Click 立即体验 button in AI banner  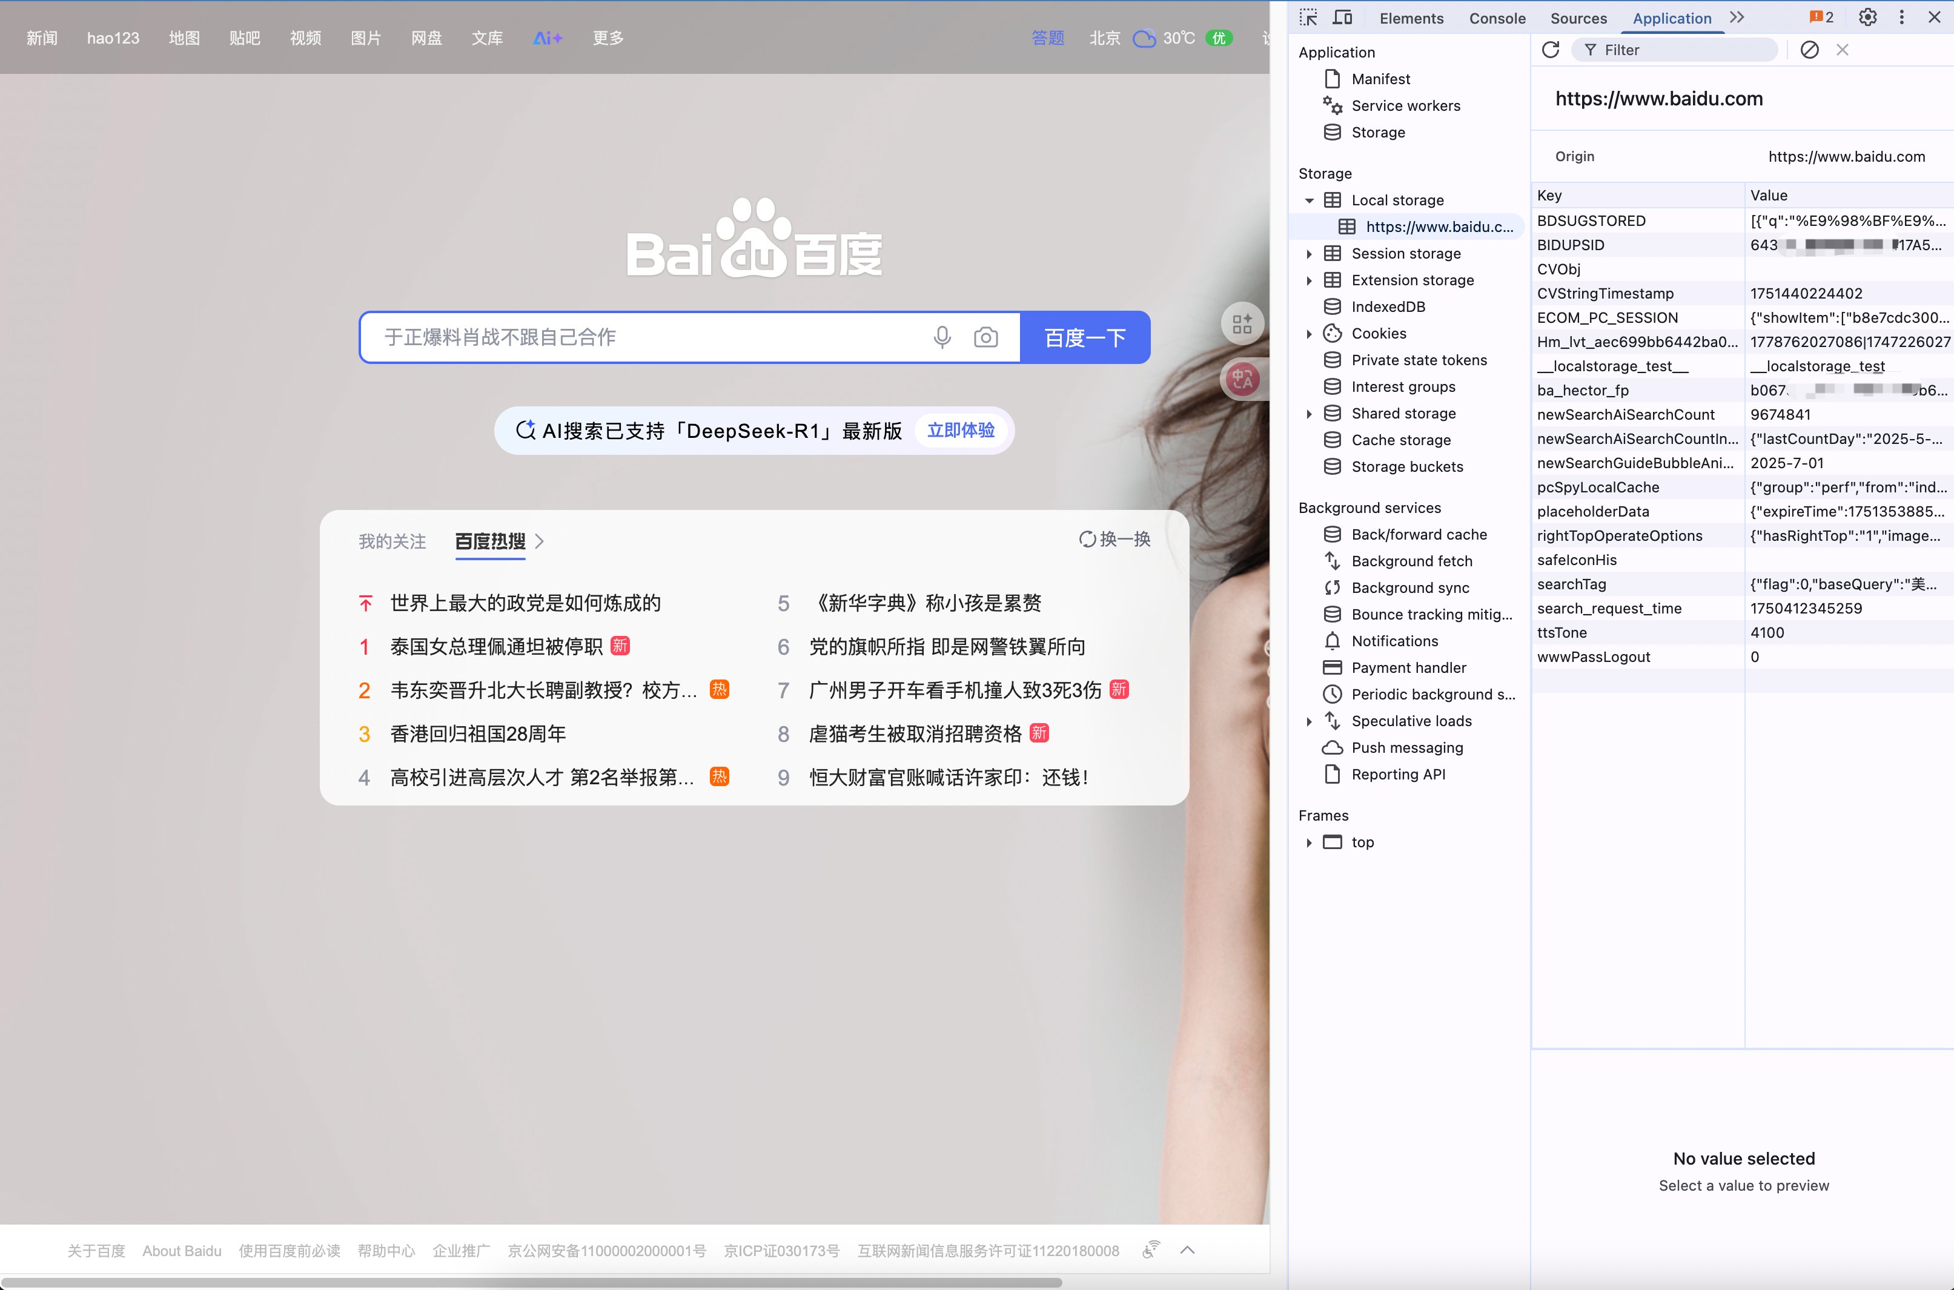[x=960, y=430]
